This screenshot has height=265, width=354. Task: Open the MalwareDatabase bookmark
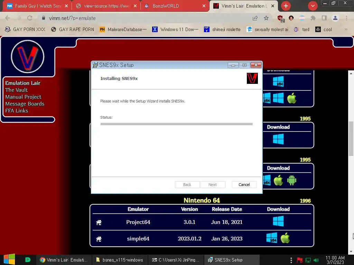click(x=123, y=30)
